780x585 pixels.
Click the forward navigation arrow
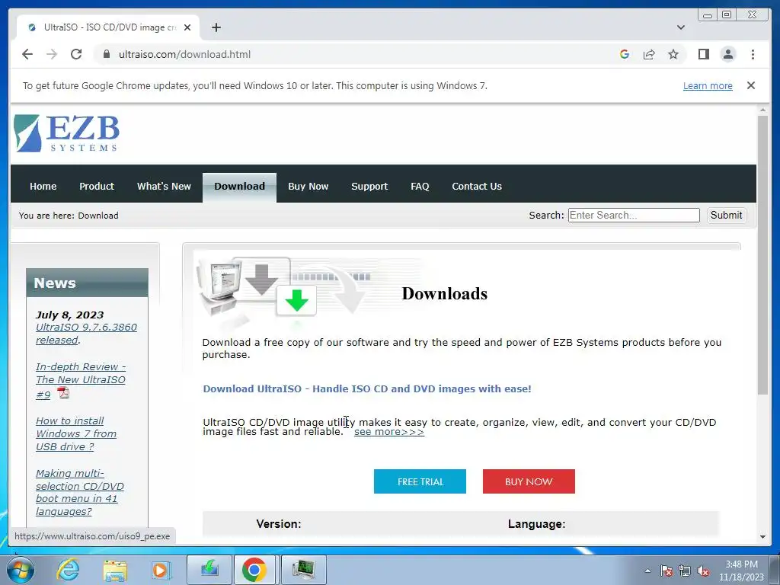click(52, 54)
